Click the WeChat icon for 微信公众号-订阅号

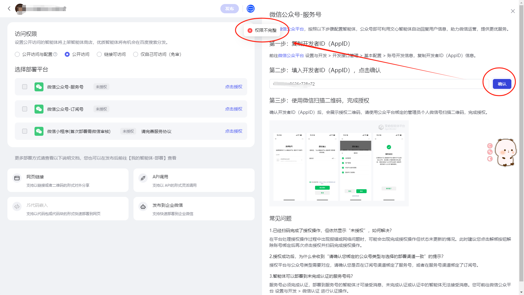(x=39, y=109)
